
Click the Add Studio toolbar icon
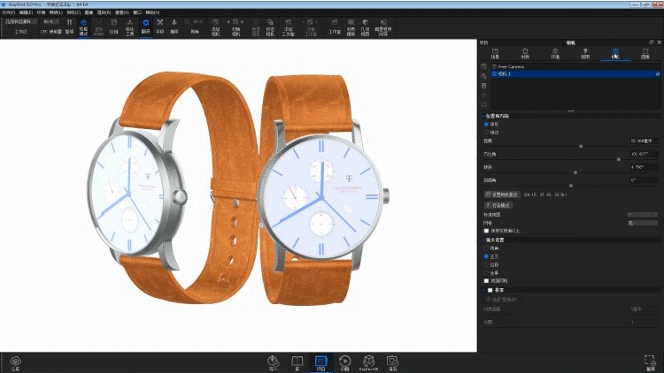click(x=288, y=27)
